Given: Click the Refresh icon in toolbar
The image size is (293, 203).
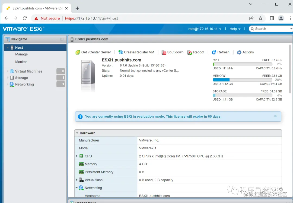Looking at the screenshot, I should pos(214,52).
